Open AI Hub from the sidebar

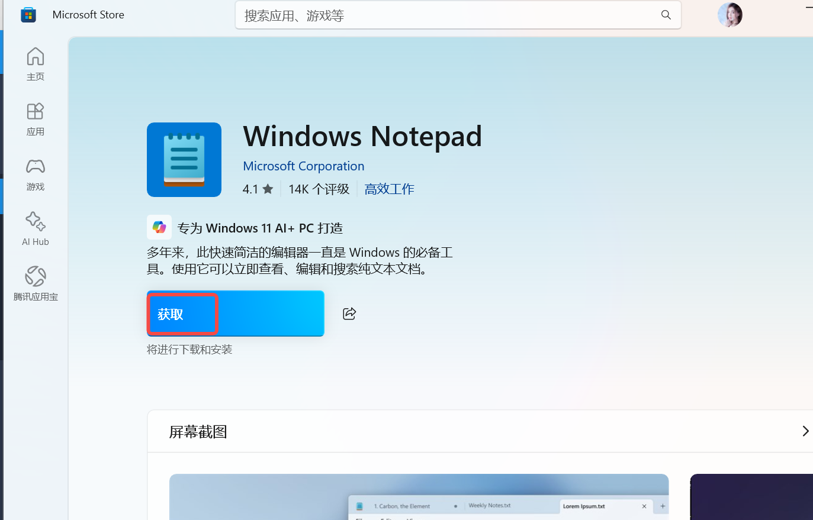point(36,228)
